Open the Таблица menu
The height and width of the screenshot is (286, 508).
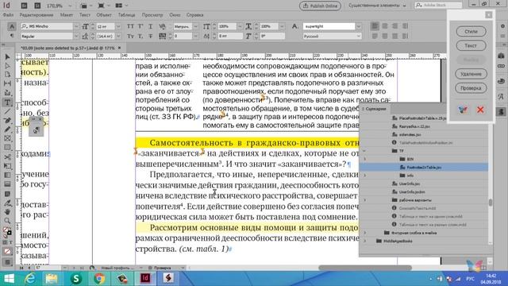pos(126,15)
